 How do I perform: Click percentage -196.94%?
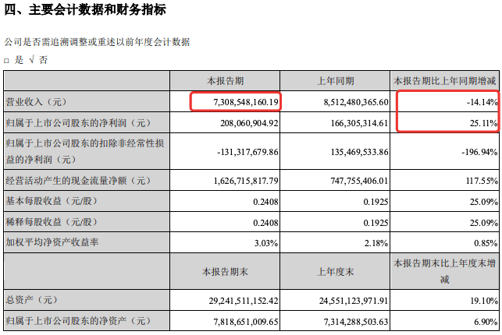click(x=479, y=152)
